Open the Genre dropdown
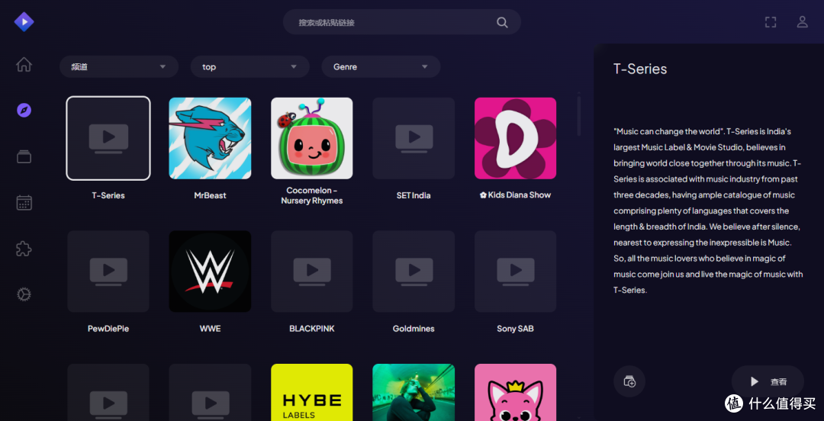824x421 pixels. pyautogui.click(x=381, y=67)
